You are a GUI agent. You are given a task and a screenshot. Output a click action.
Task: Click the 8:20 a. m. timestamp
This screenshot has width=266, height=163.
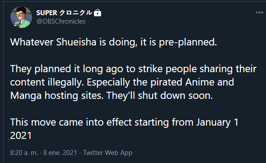[x=24, y=153]
